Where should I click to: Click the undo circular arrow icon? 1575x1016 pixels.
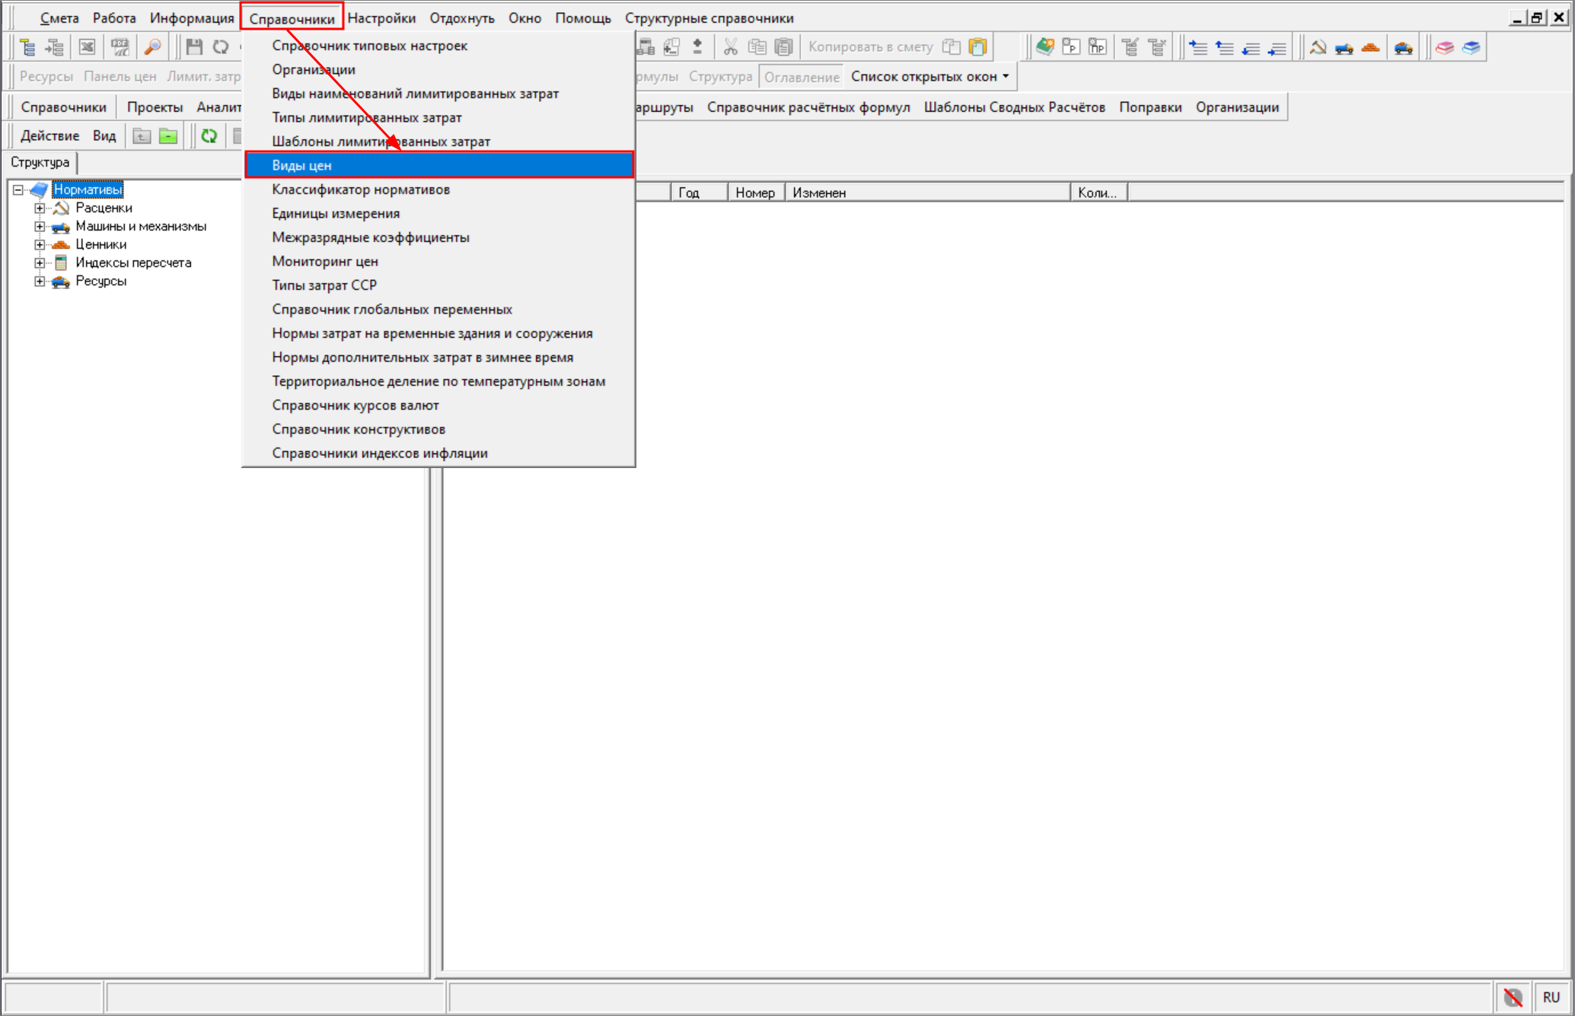click(x=221, y=47)
